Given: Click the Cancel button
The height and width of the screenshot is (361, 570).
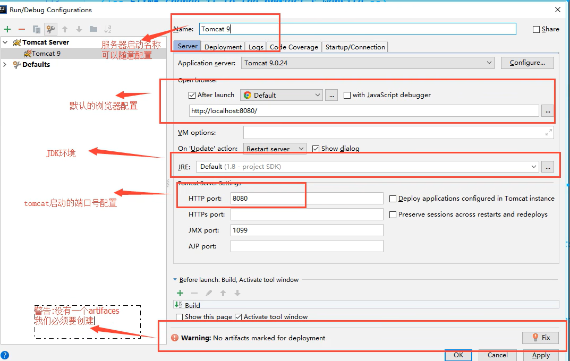Looking at the screenshot, I should tap(497, 355).
